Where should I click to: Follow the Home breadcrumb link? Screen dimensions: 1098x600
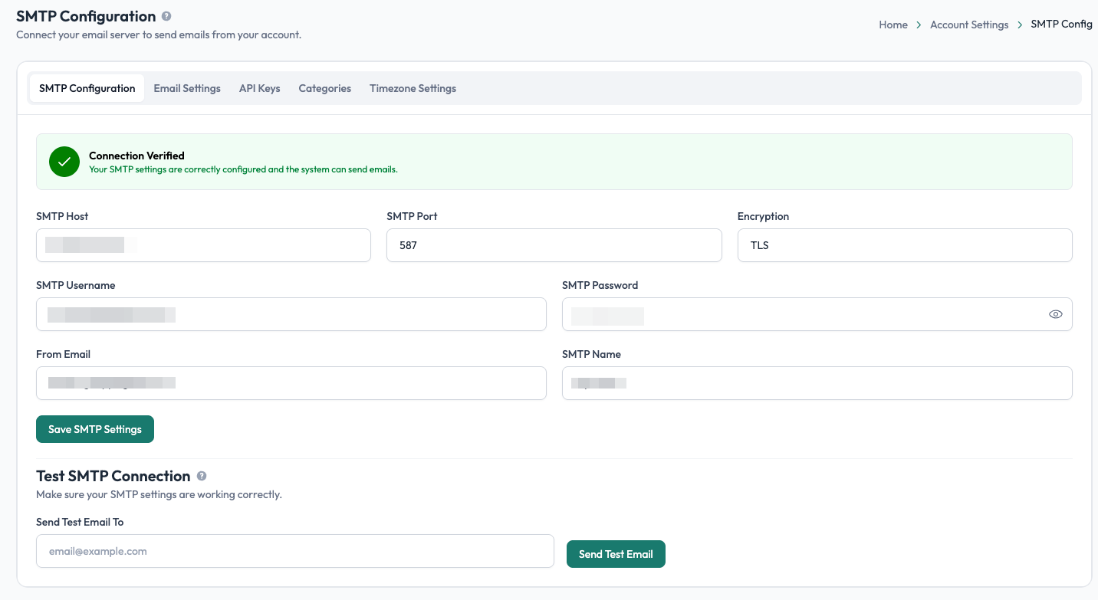tap(893, 25)
